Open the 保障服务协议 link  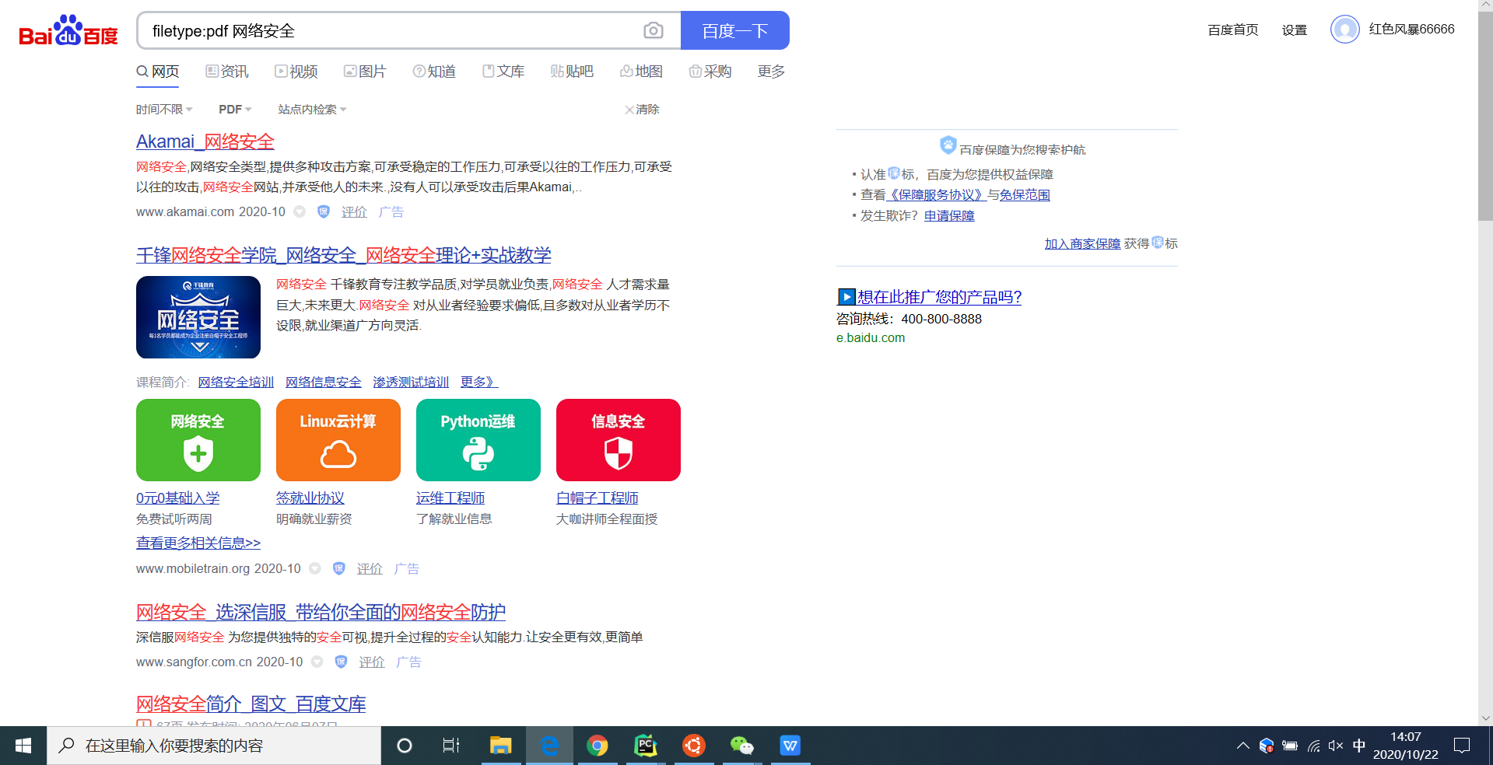click(x=937, y=194)
